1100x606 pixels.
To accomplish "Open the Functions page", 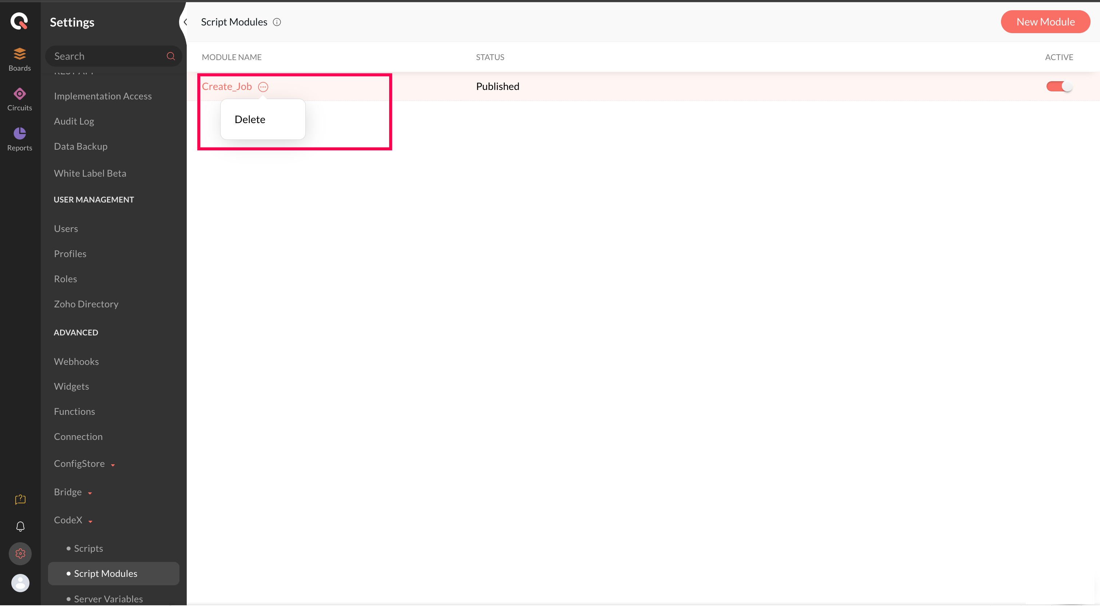I will click(74, 412).
